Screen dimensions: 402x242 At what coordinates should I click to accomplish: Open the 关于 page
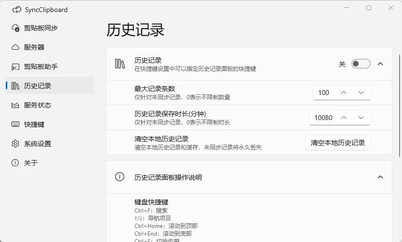(50, 163)
